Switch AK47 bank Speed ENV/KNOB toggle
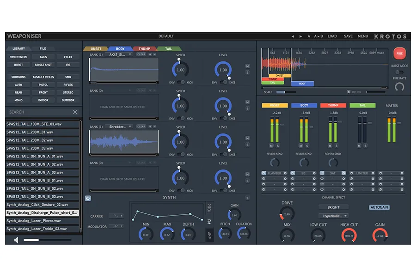The image size is (416, 277). coord(181,83)
